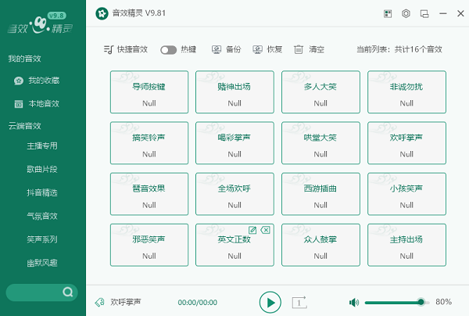Mute audio using the speaker icon

pos(354,302)
